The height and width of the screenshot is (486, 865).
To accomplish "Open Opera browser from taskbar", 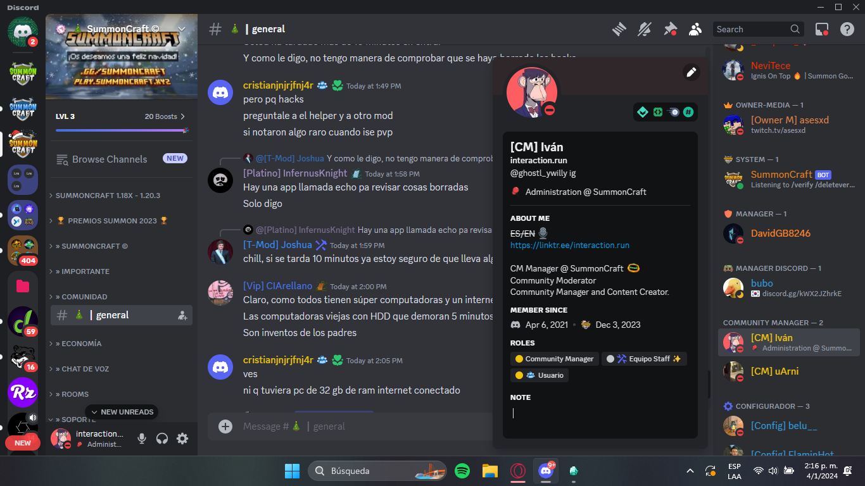I will click(x=518, y=471).
